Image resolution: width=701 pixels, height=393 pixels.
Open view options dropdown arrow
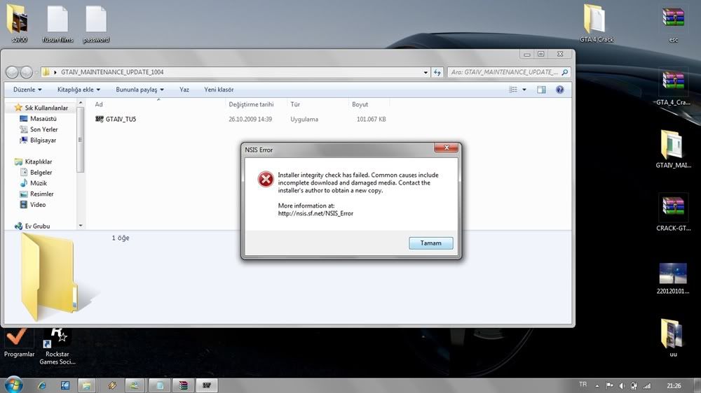(x=524, y=90)
